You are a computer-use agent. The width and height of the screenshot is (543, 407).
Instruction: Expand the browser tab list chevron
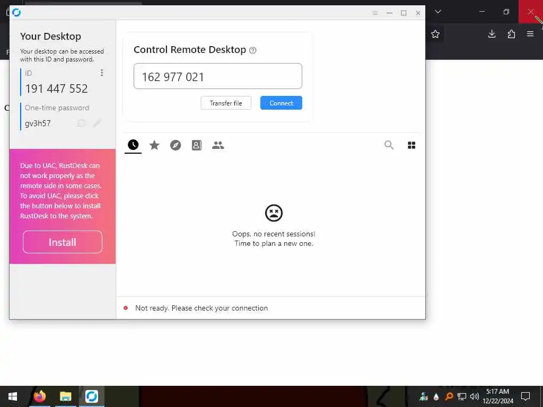pos(438,12)
